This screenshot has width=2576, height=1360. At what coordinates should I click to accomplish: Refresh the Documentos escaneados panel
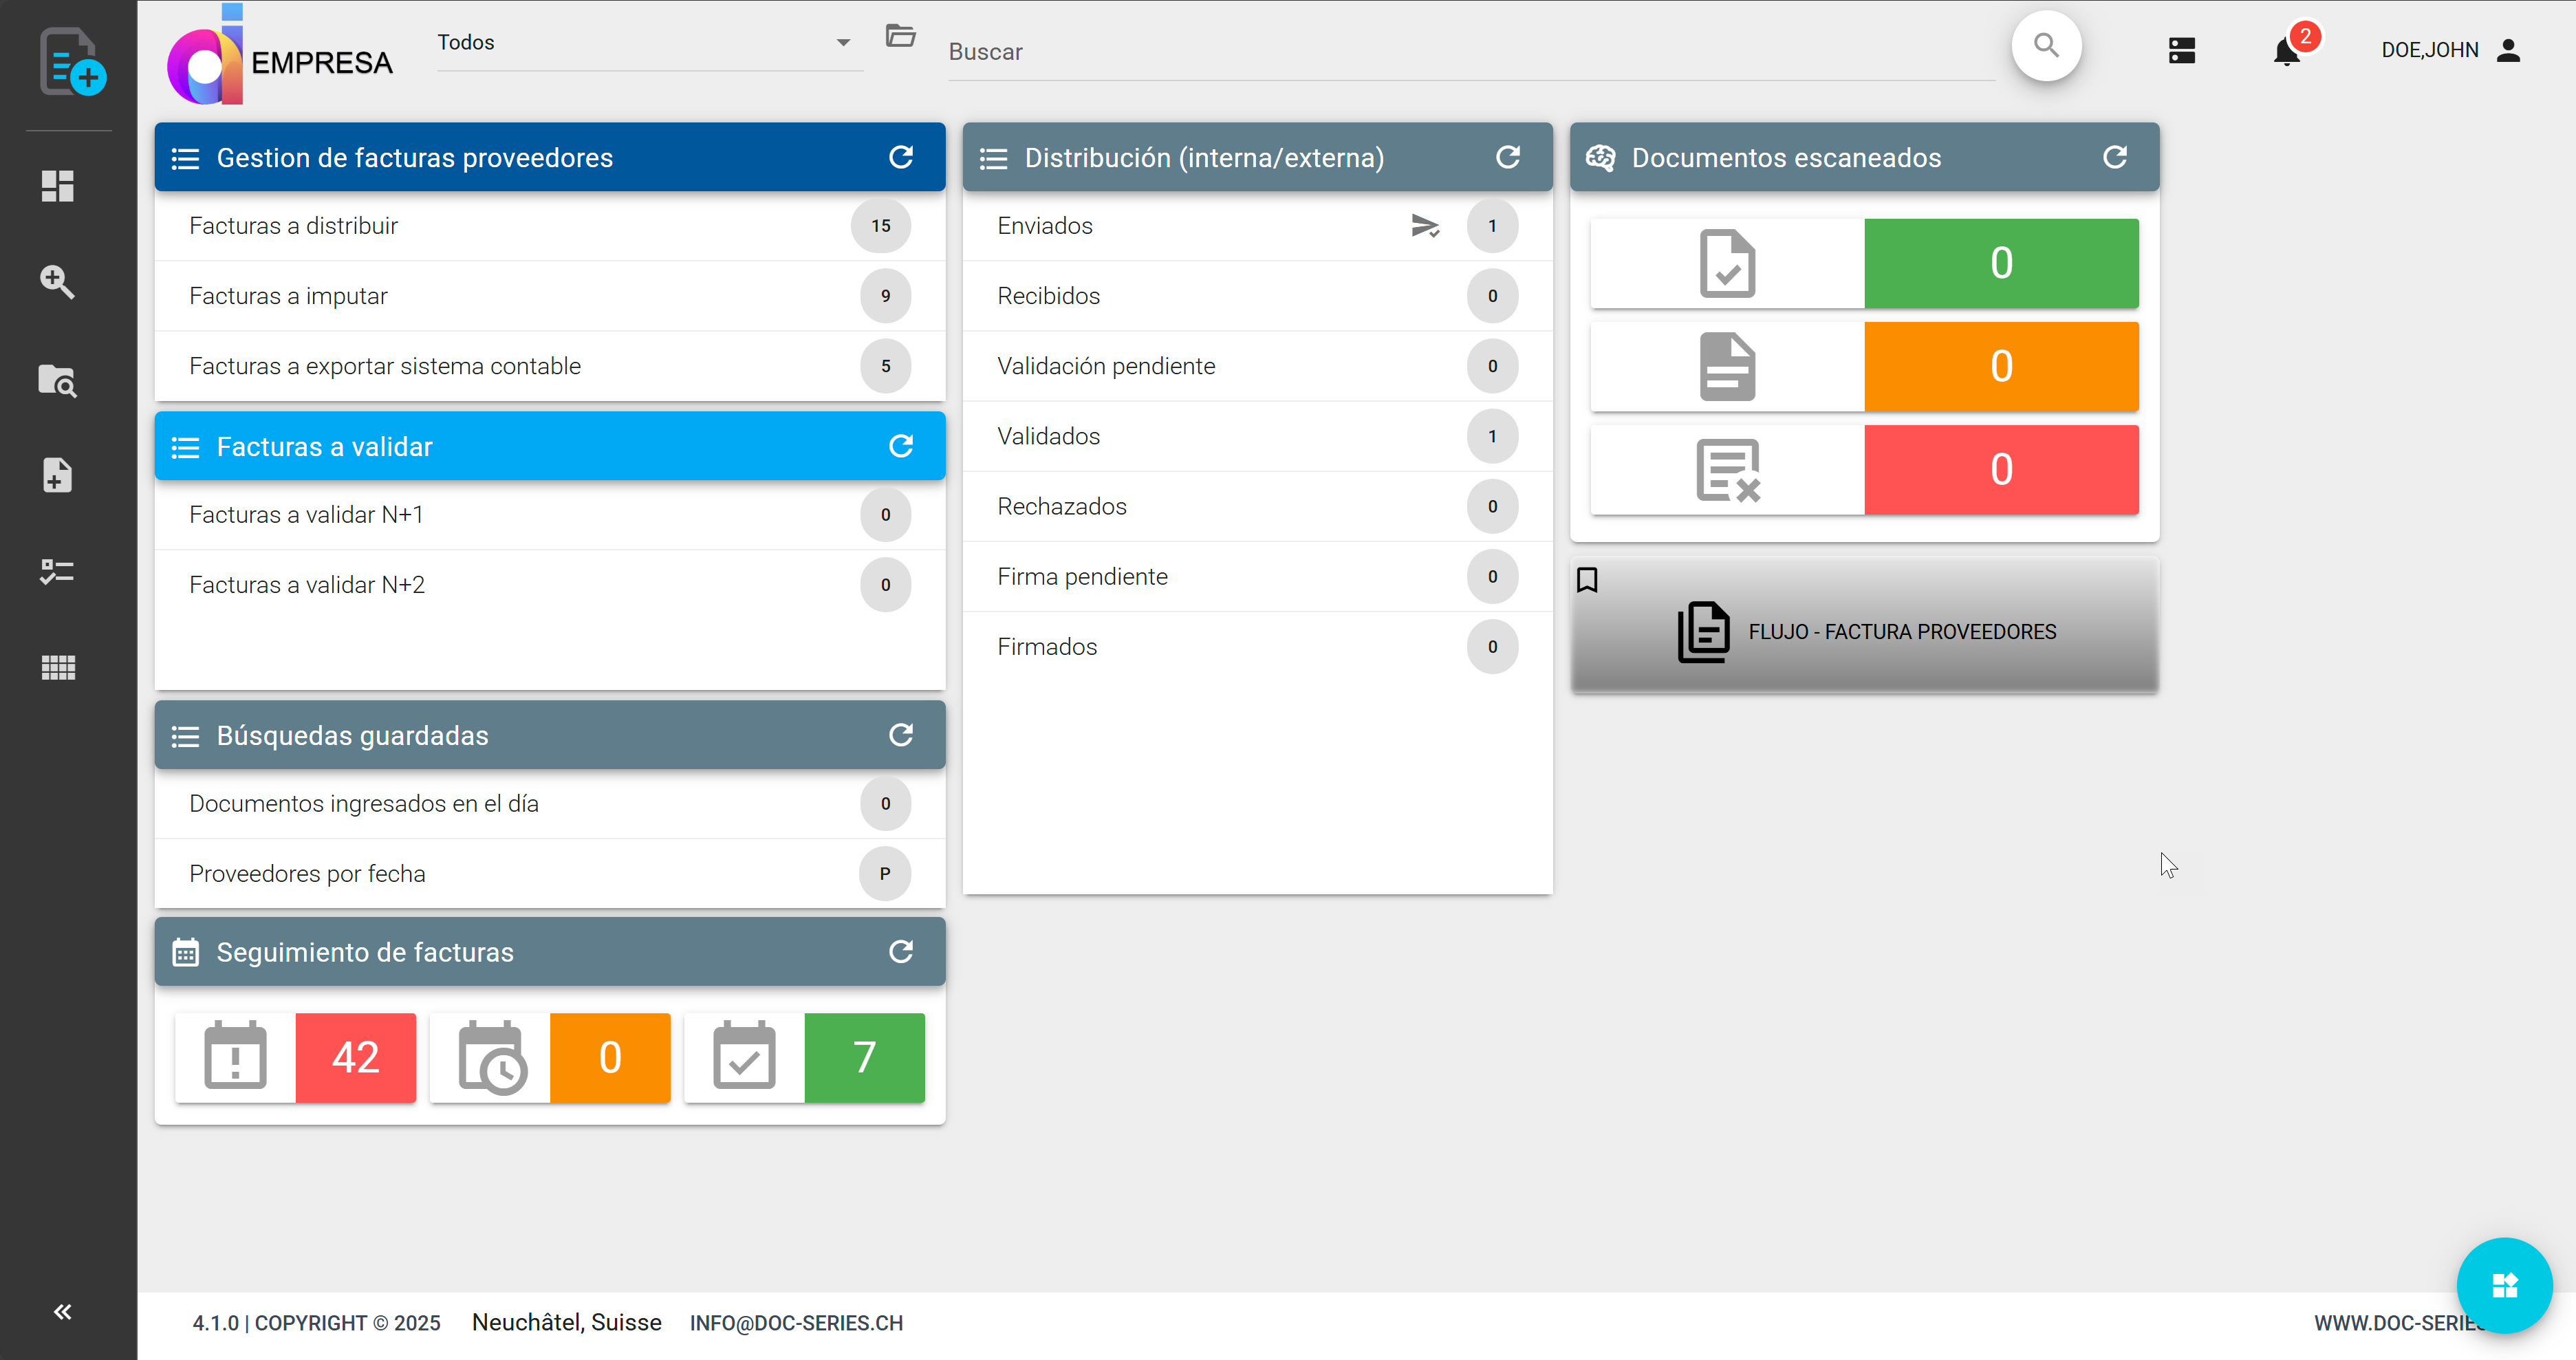[x=2116, y=157]
